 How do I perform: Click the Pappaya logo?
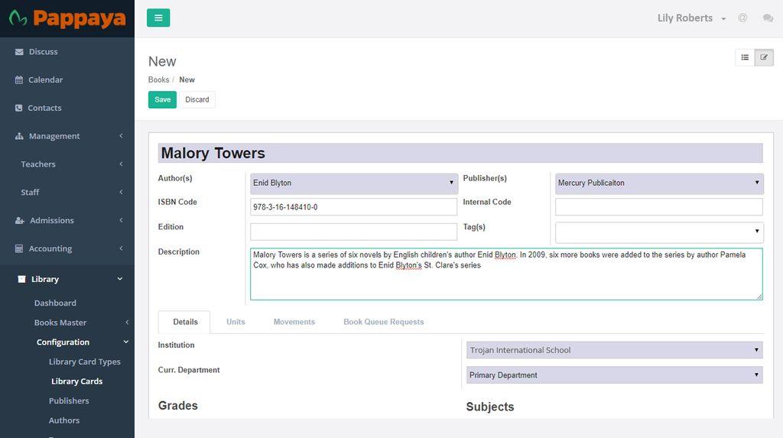pyautogui.click(x=67, y=18)
